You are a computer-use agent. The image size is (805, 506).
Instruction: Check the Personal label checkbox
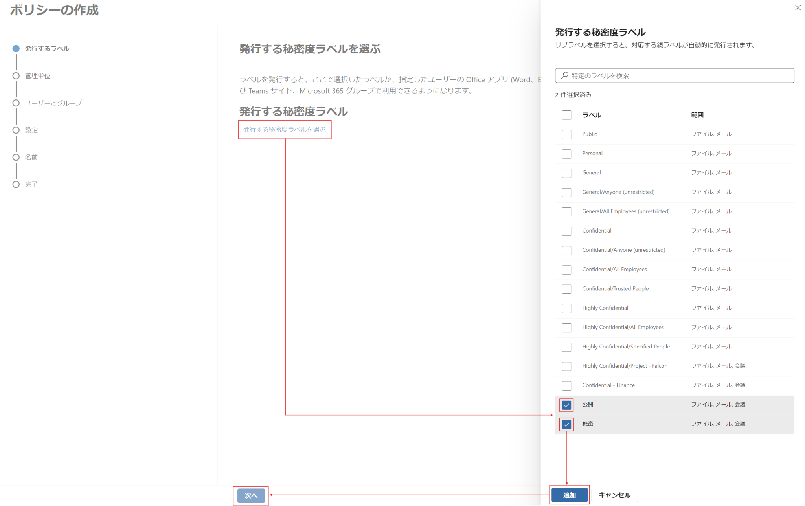pyautogui.click(x=566, y=154)
